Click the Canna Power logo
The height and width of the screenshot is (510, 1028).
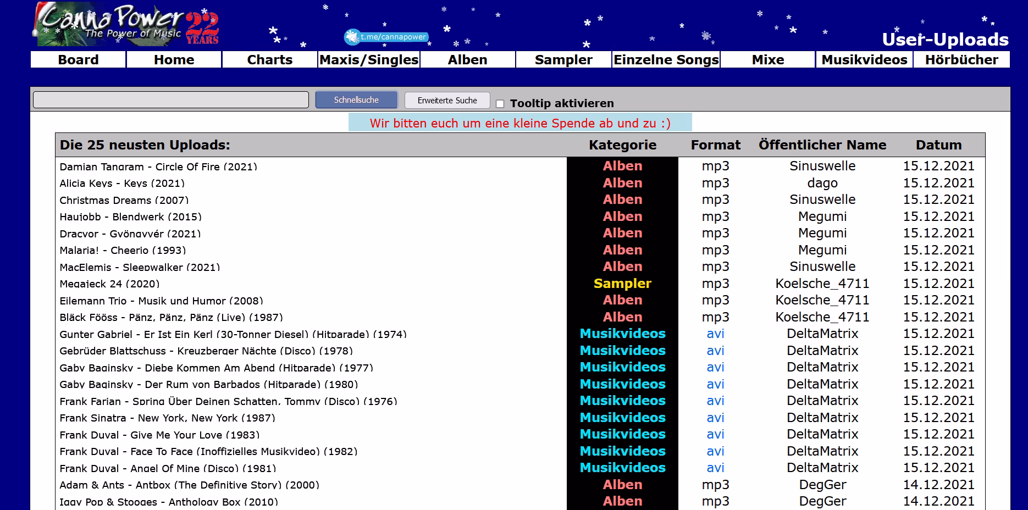pyautogui.click(x=125, y=25)
